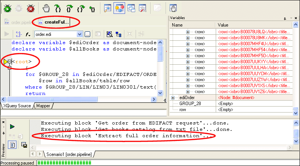Screen dimensions: 300x166
Task: Click the browse button beside order.edi
Action: pyautogui.click(x=87, y=34)
